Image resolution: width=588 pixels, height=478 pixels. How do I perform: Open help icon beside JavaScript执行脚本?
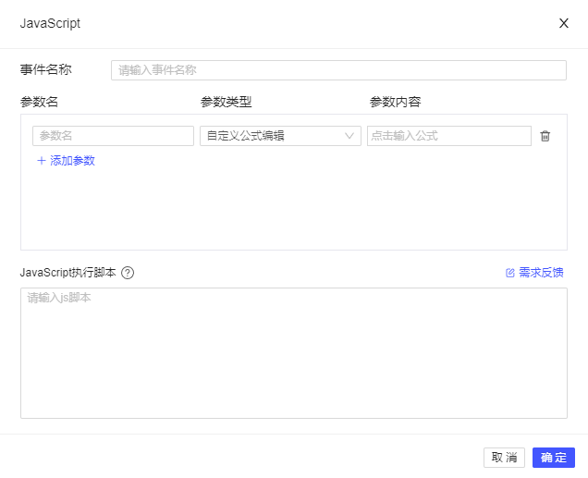(128, 273)
